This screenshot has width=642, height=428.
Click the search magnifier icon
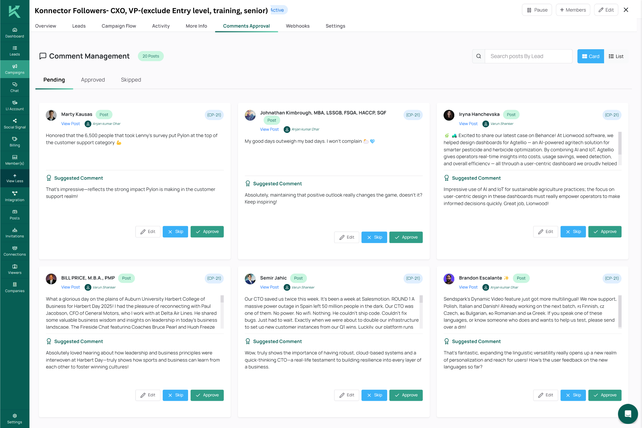[479, 56]
